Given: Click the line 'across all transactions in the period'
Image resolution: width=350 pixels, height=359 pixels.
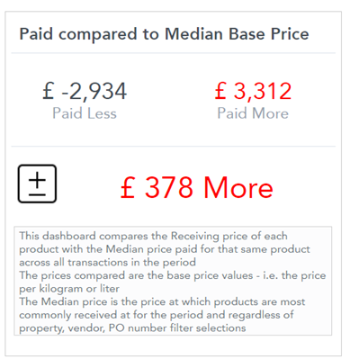Looking at the screenshot, I should tap(107, 262).
